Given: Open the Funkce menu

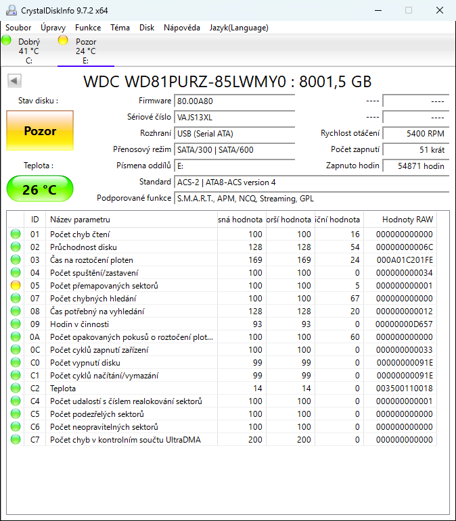Looking at the screenshot, I should click(88, 28).
